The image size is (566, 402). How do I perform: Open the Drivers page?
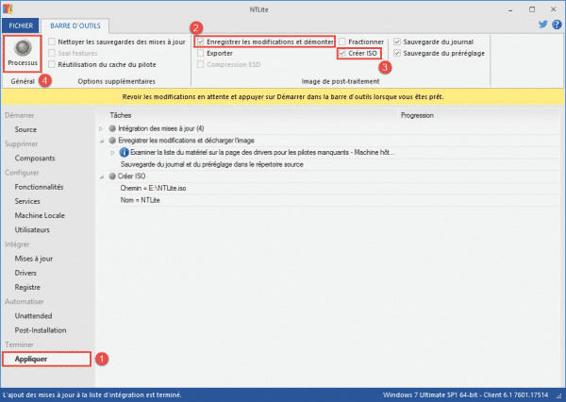coord(25,273)
